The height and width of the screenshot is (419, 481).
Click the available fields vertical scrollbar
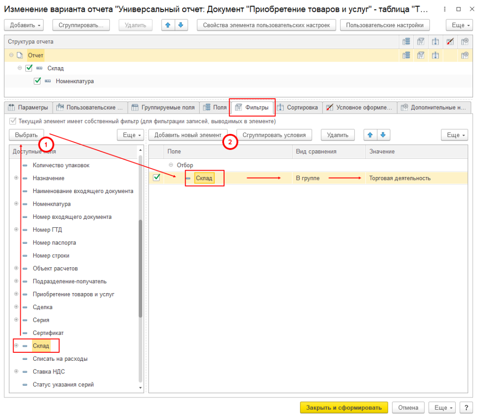click(x=140, y=268)
